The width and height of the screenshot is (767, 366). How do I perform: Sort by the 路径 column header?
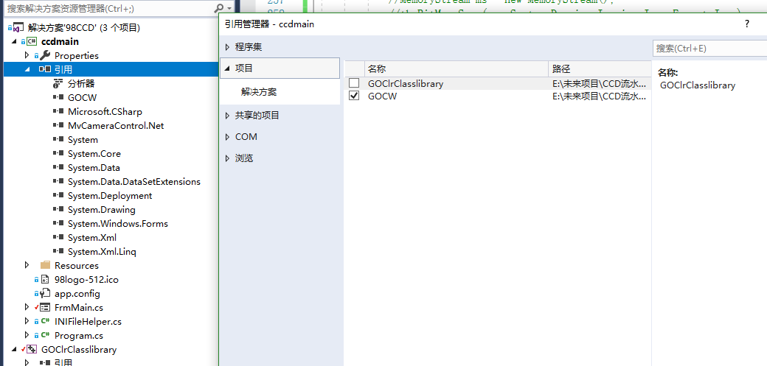(x=600, y=69)
